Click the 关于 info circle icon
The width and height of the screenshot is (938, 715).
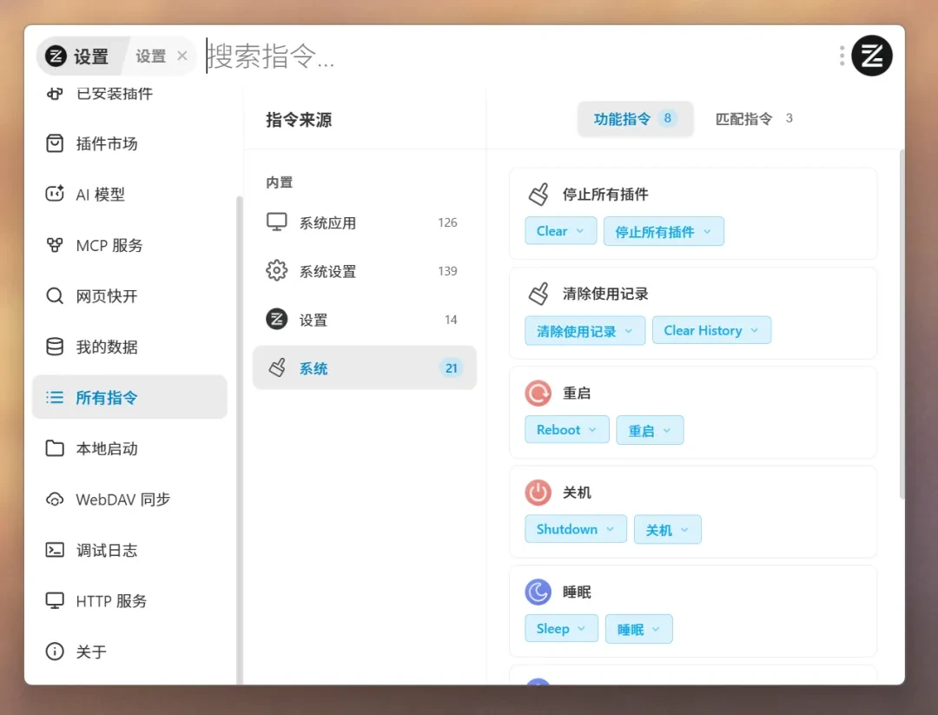(55, 651)
